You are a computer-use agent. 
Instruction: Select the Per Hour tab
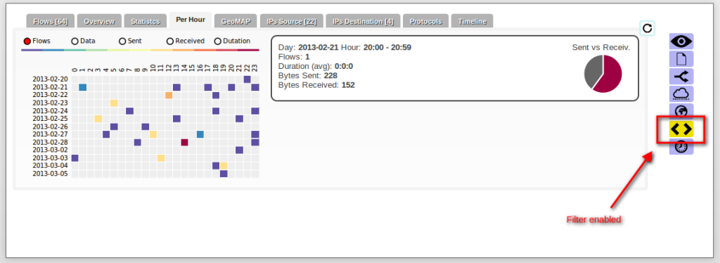(191, 20)
